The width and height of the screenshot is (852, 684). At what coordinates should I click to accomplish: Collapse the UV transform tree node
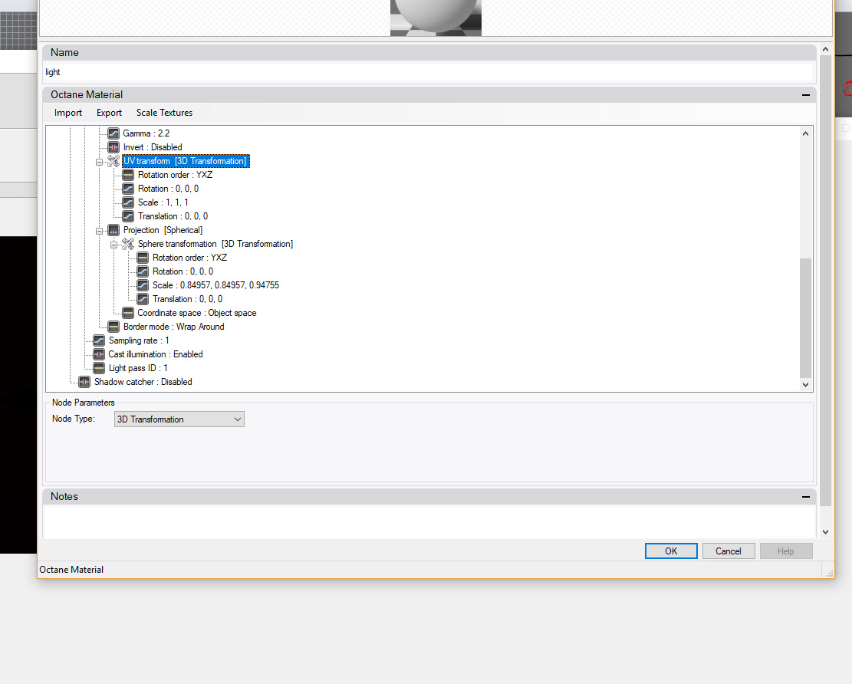[x=99, y=162]
